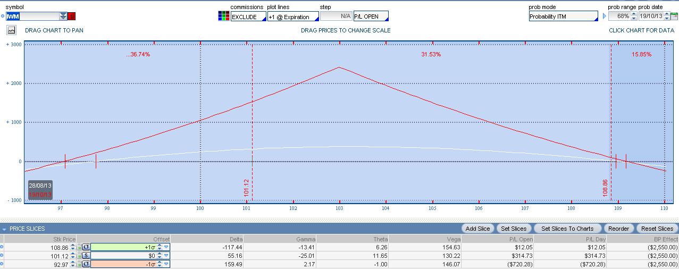Click the Add Slice button
The image size is (679, 269).
(477, 229)
